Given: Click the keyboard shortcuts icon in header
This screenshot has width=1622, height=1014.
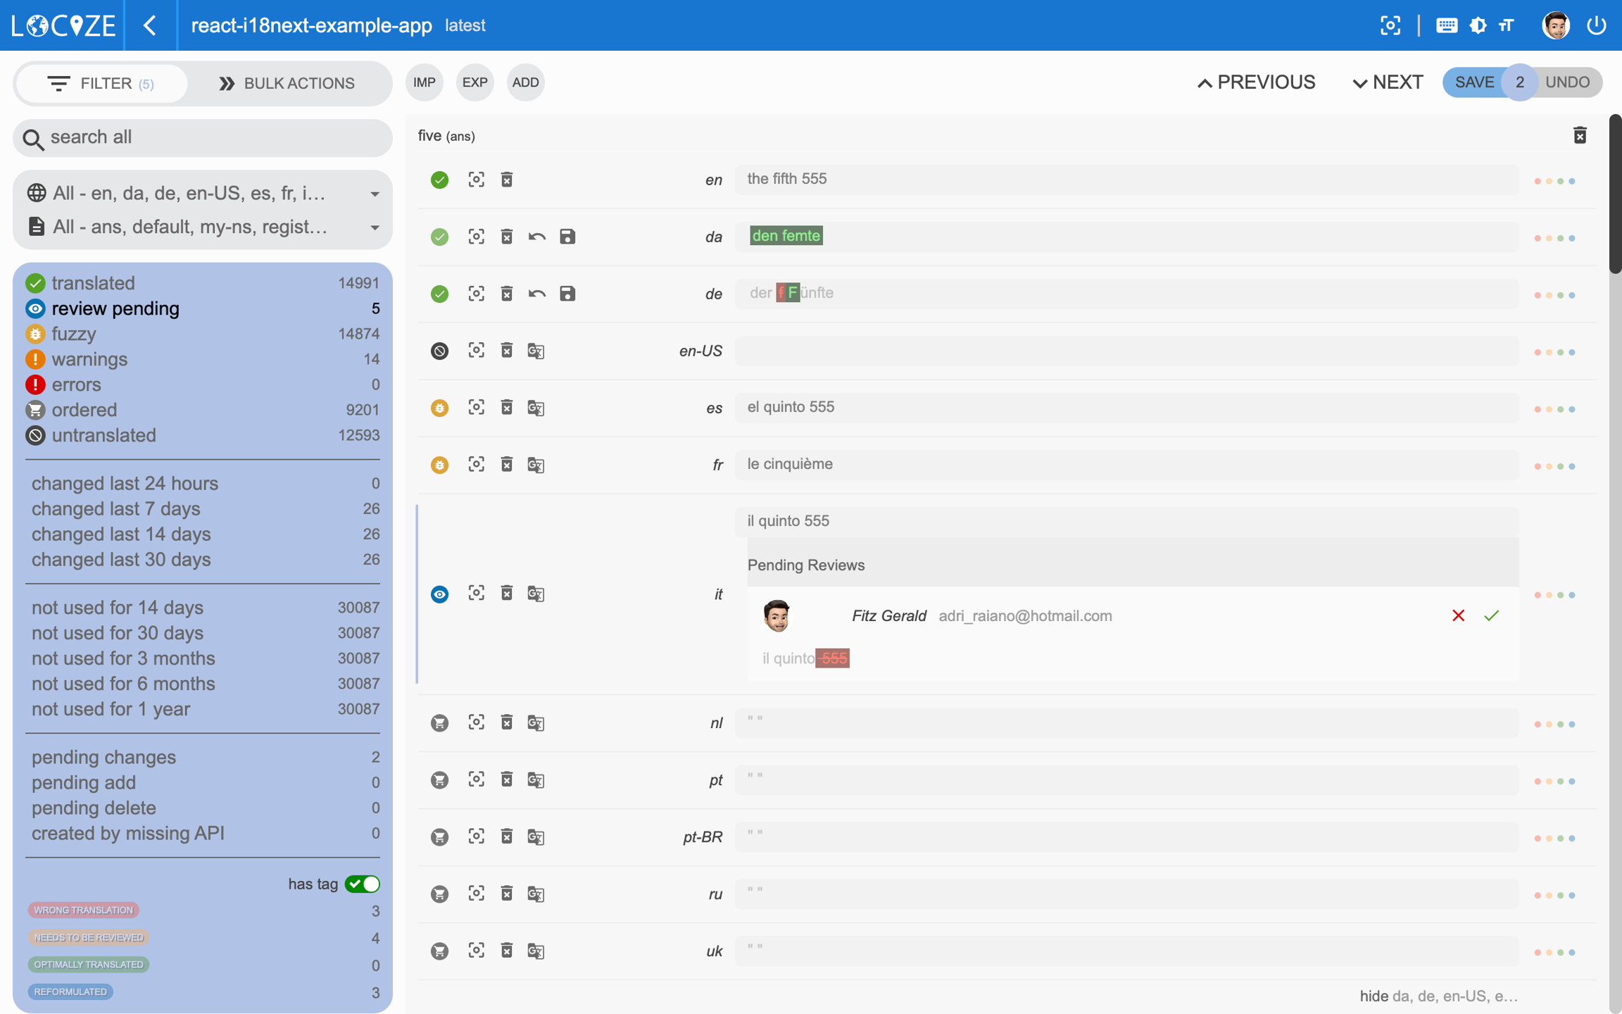Looking at the screenshot, I should (x=1446, y=25).
